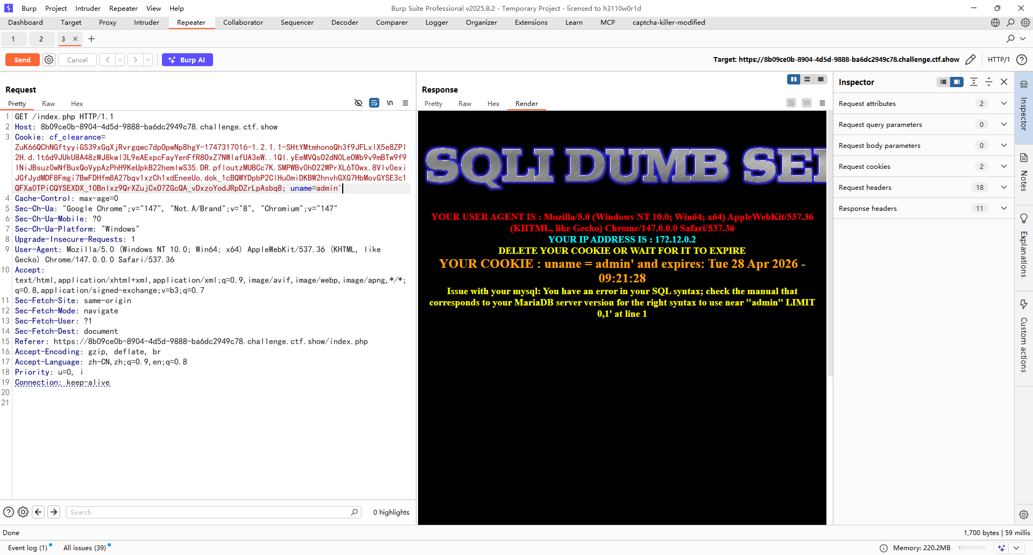Switch to the Intruder tab
This screenshot has width=1033, height=555.
[146, 23]
